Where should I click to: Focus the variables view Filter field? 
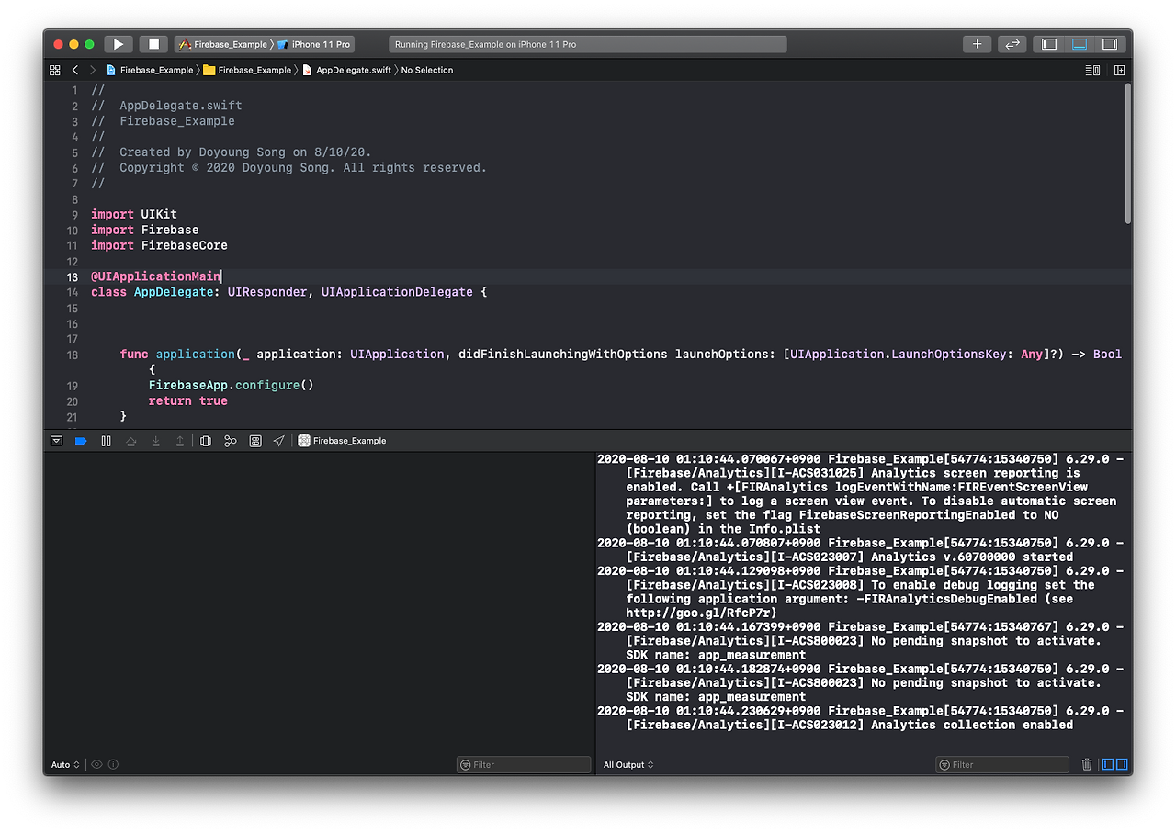[x=524, y=764]
